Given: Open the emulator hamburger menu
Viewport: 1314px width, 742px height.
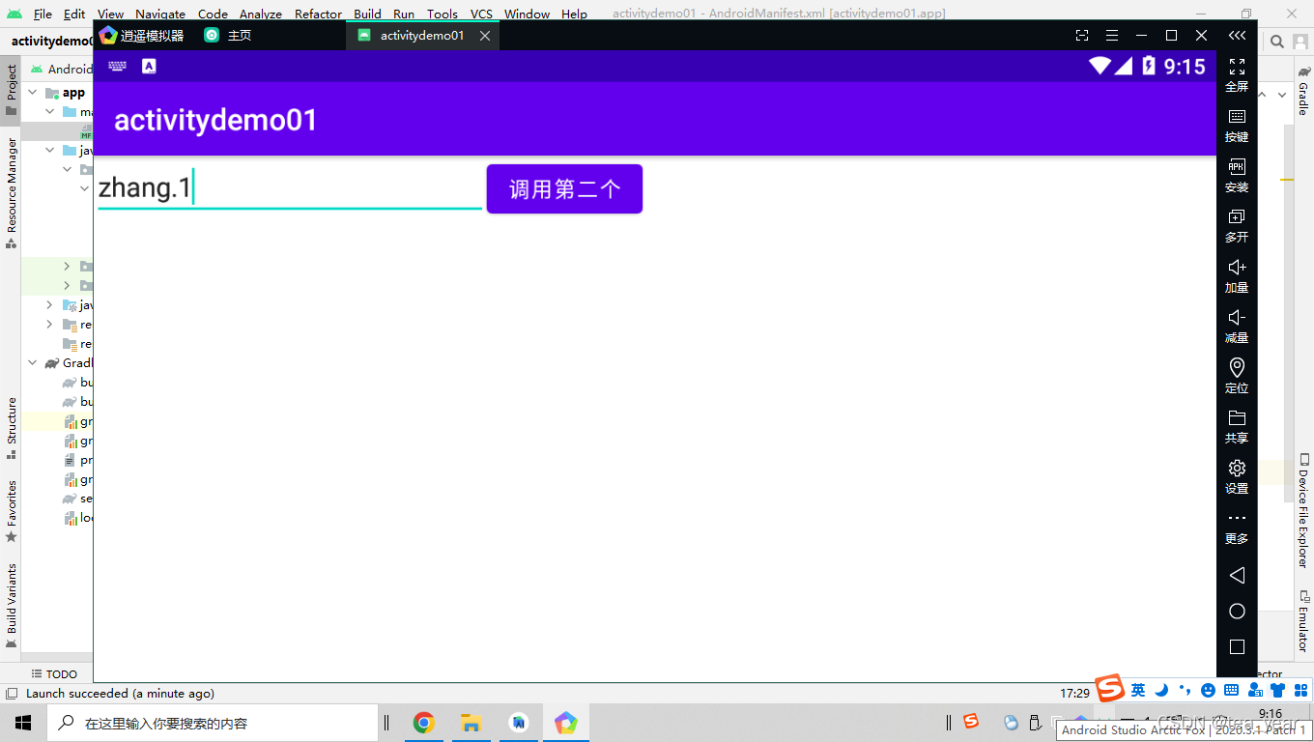Looking at the screenshot, I should 1112,35.
